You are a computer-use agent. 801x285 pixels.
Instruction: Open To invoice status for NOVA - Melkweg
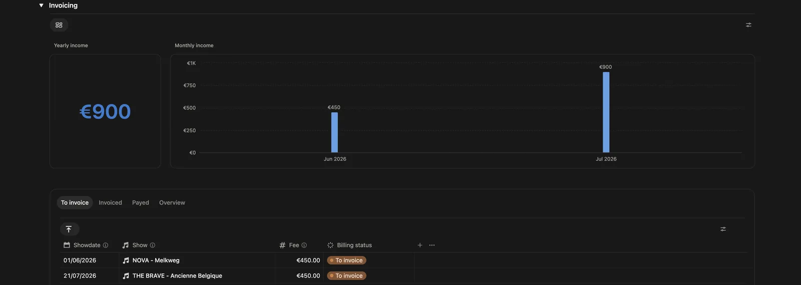[x=346, y=260]
